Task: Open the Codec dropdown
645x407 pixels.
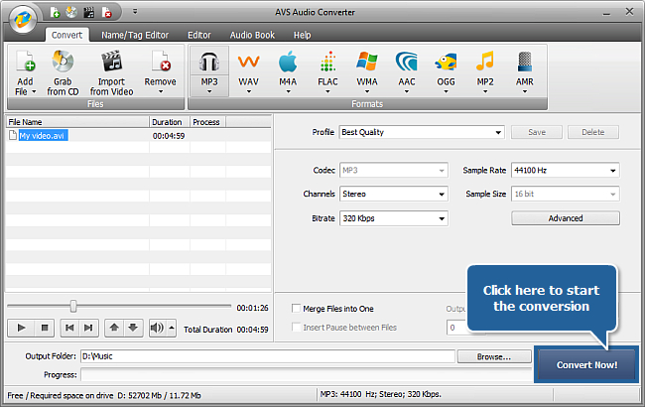Action: [x=394, y=171]
